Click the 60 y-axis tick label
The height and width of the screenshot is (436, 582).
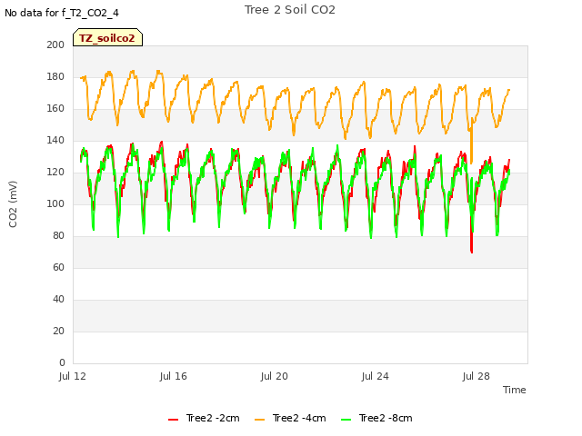pos(58,267)
